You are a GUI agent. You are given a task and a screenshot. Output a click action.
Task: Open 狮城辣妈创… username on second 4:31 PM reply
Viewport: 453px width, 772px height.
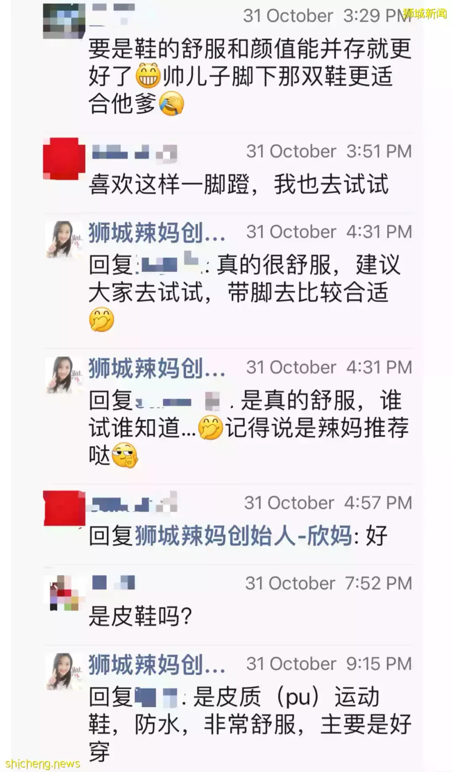(x=156, y=368)
